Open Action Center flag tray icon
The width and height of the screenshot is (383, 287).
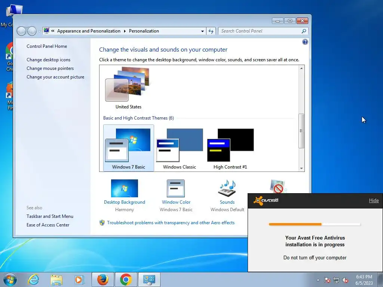click(327, 280)
